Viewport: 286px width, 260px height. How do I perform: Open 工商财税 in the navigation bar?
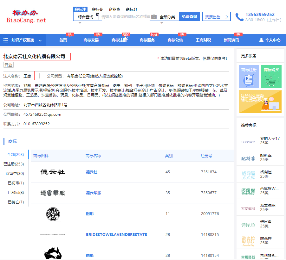click(x=203, y=40)
